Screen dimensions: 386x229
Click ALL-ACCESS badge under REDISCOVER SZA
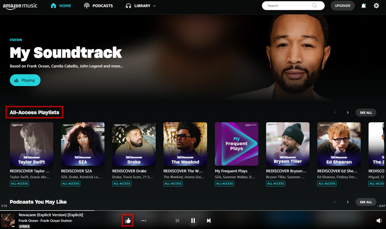pos(71,183)
